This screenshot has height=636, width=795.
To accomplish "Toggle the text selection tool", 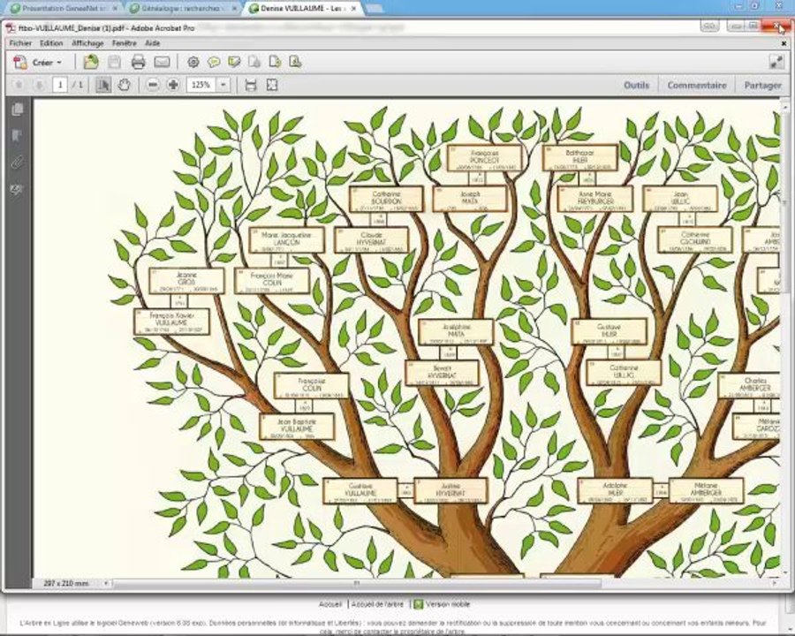I will (x=103, y=85).
